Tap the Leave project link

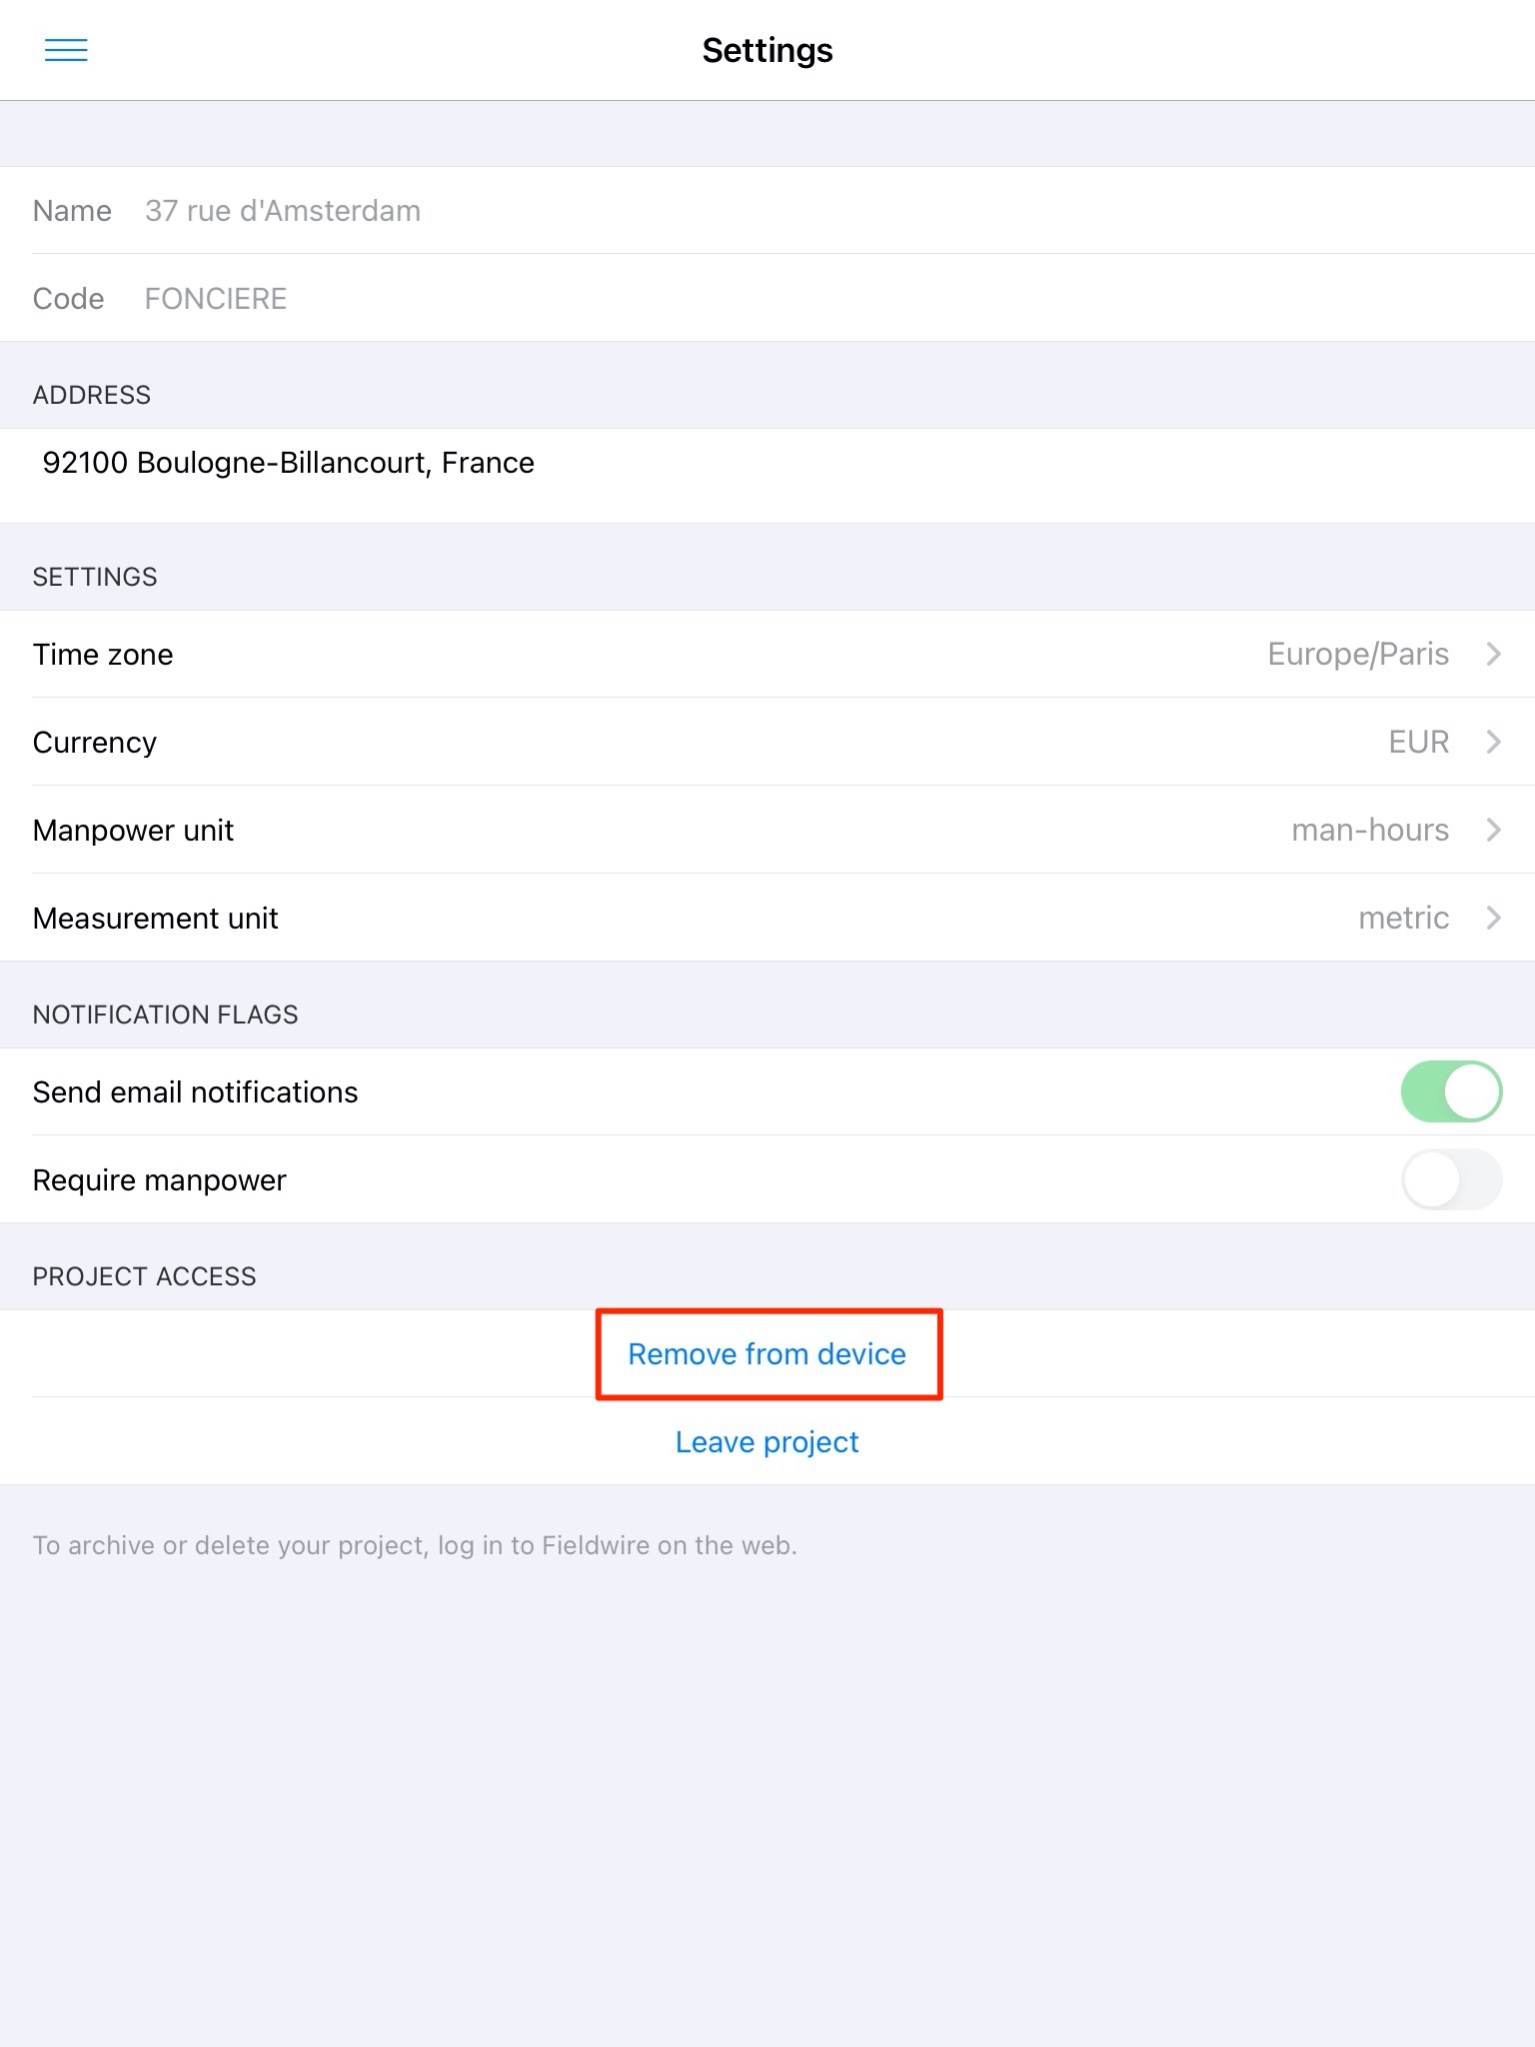[767, 1442]
